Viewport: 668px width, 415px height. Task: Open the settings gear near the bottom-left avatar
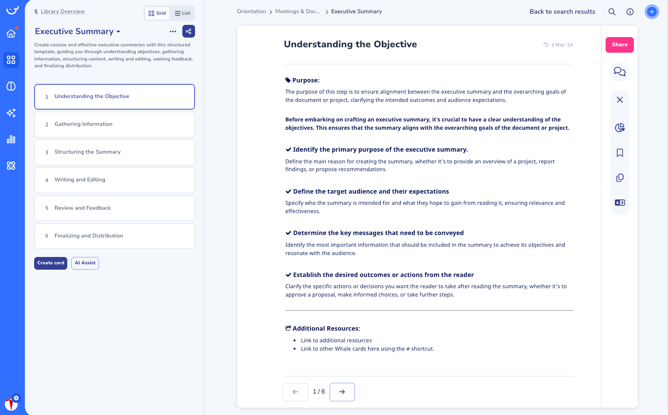[x=16, y=398]
